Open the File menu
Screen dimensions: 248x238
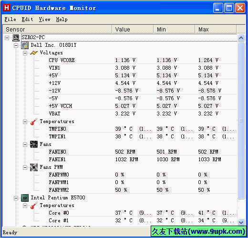[x=10, y=20]
